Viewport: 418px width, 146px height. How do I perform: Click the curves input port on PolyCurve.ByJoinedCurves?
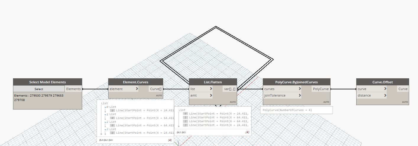282,89
